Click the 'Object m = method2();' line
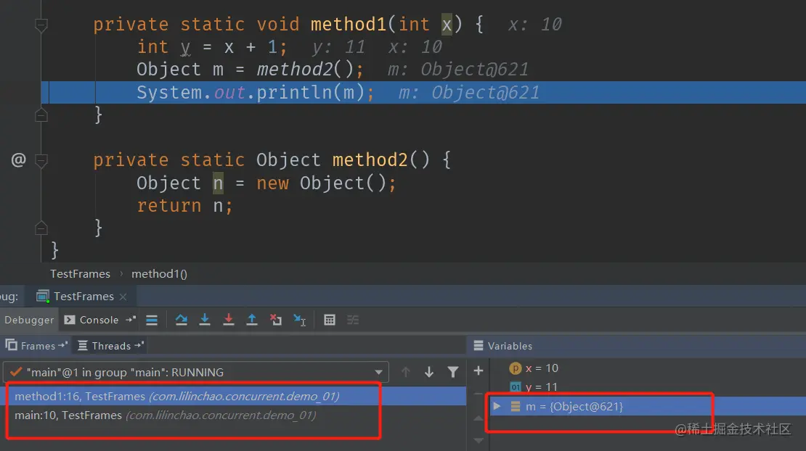The image size is (806, 451). [250, 70]
